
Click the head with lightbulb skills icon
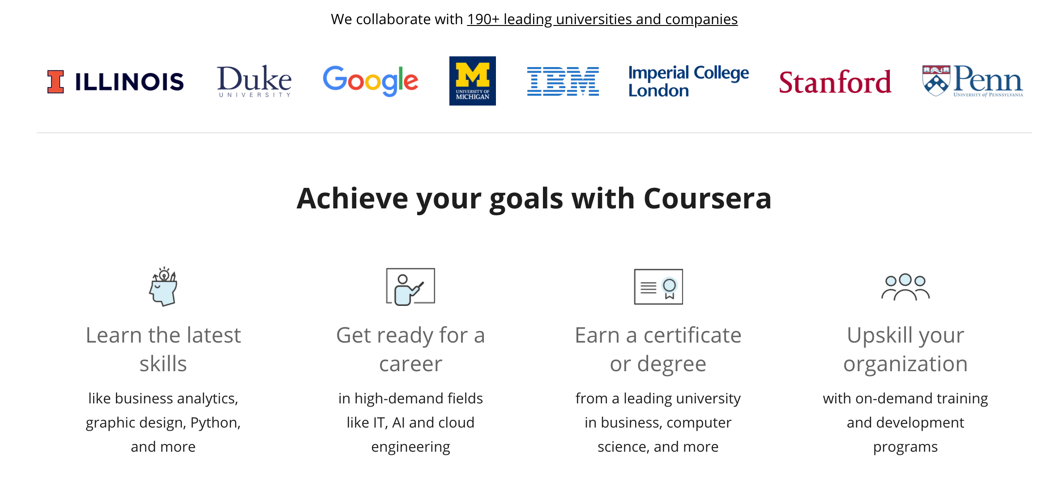[x=163, y=287]
